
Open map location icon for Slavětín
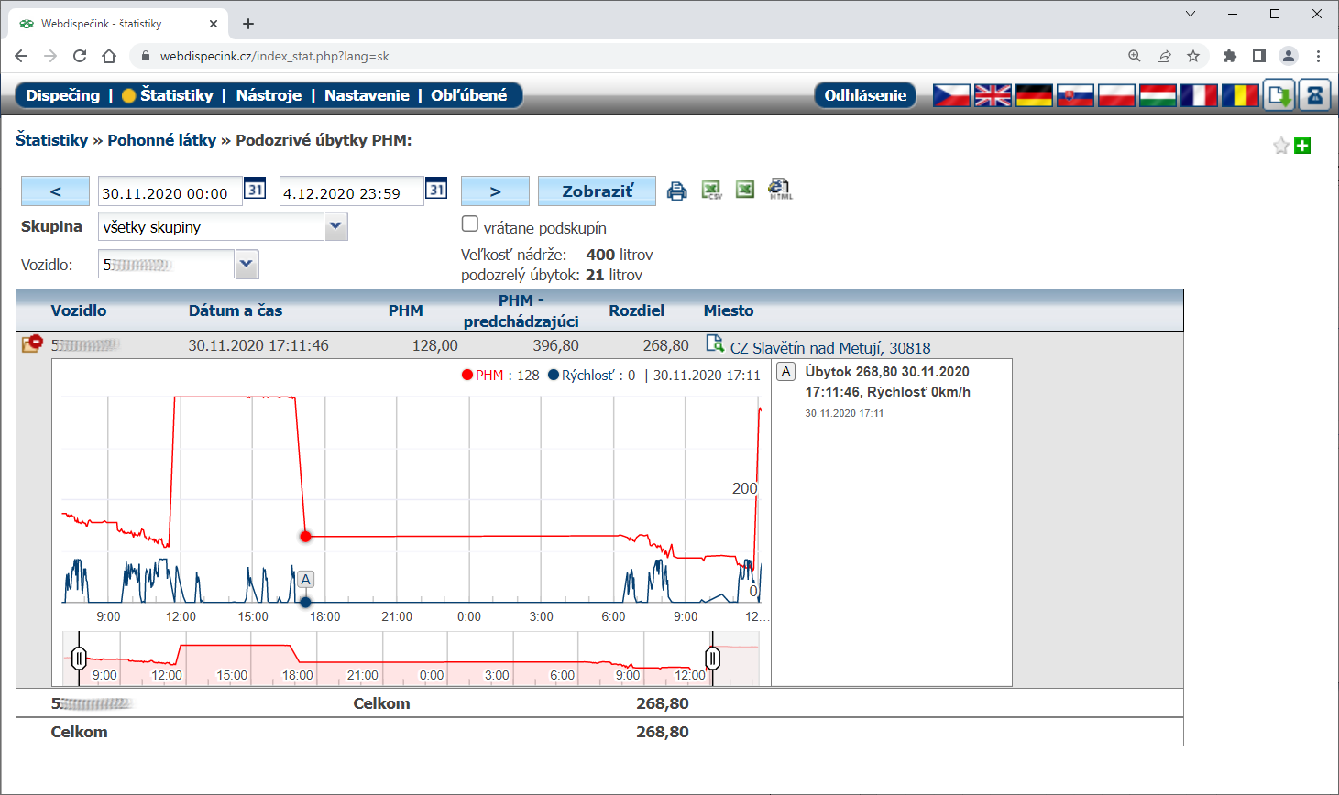[715, 343]
